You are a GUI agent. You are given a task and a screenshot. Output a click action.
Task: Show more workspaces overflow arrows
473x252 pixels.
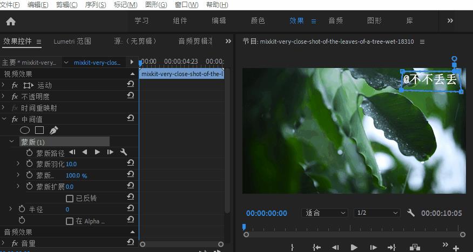pyautogui.click(x=450, y=21)
